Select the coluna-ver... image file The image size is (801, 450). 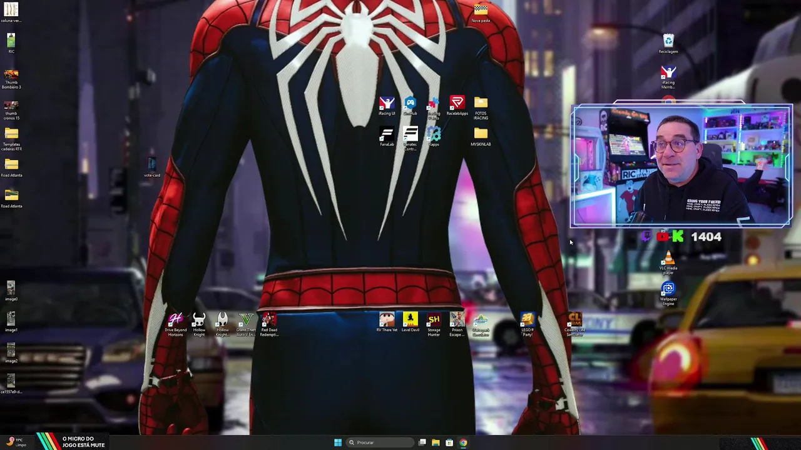point(11,12)
